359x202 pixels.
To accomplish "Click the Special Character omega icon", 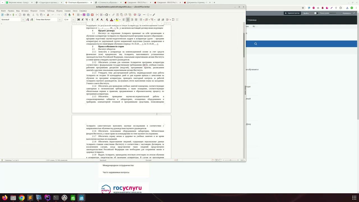I will click(107, 15).
